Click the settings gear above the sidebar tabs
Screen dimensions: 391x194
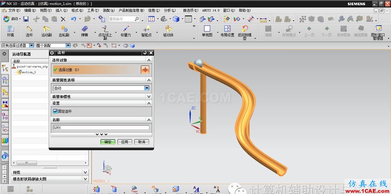tap(4, 53)
